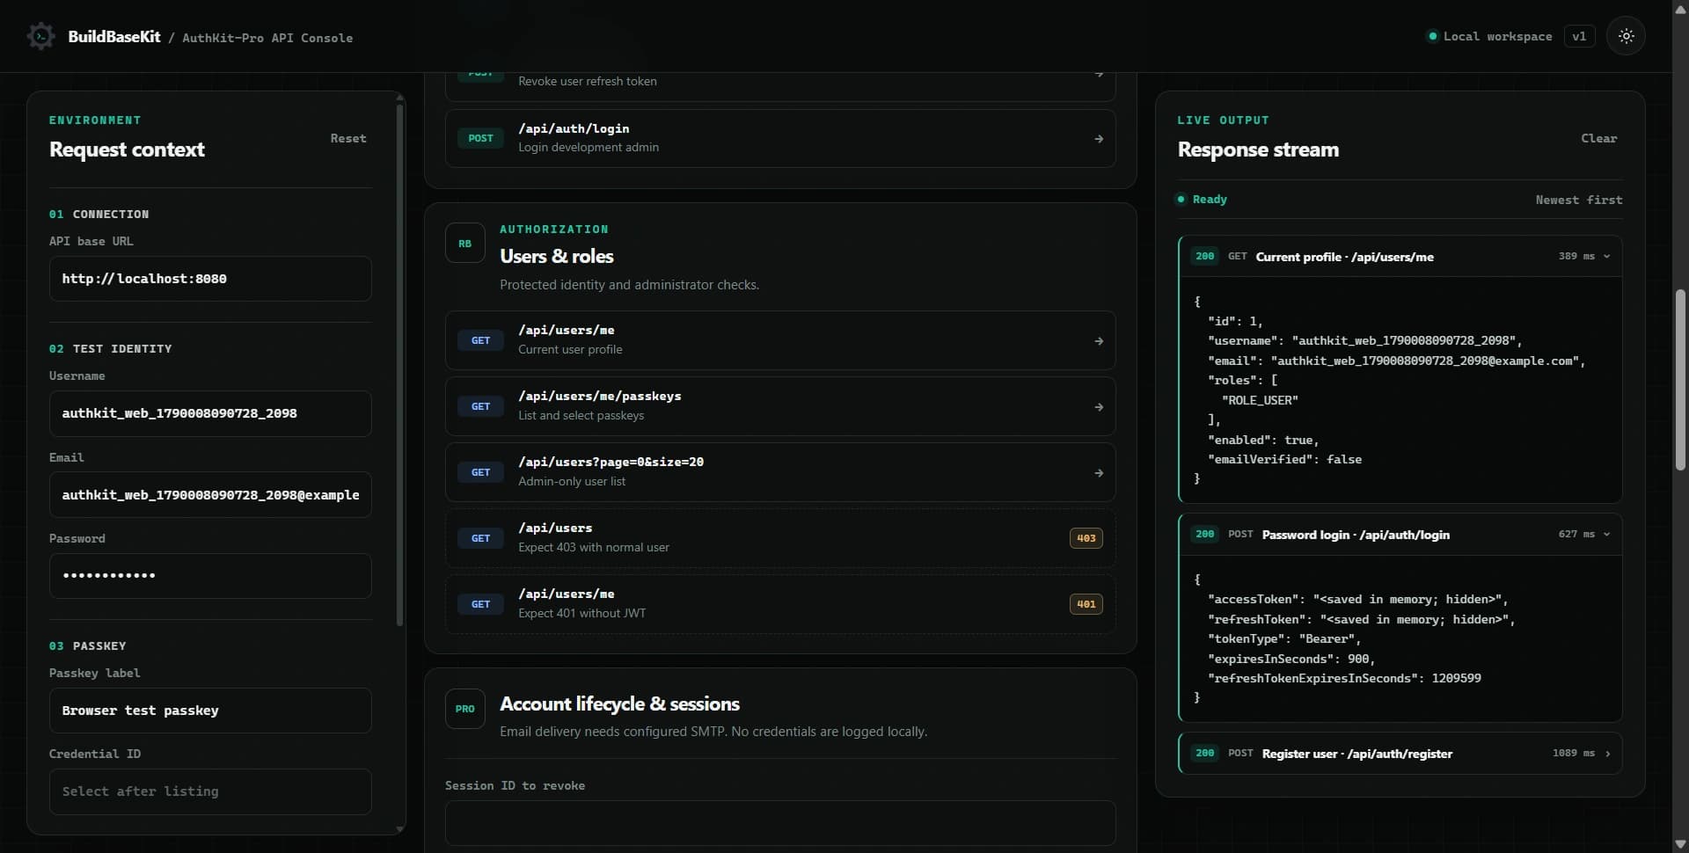Click the 200 status badge on Current profile
The image size is (1689, 853).
[1204, 257]
